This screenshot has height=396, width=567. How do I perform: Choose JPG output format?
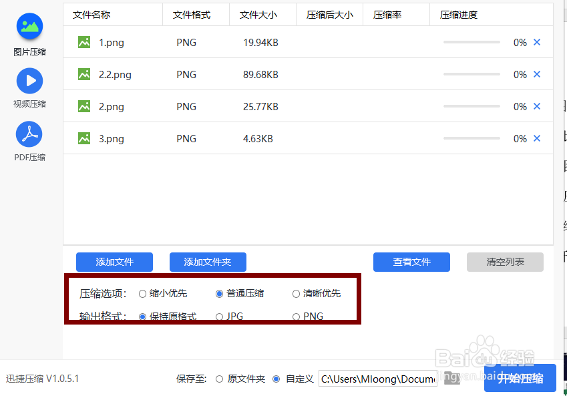(x=219, y=317)
